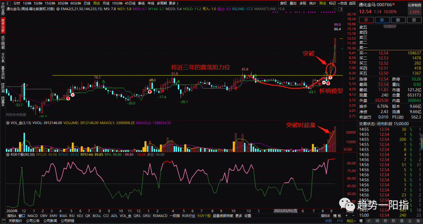Click the red 买 buy button
Image resolution: width=423 pixels, height=224 pixels.
pyautogui.click(x=366, y=20)
